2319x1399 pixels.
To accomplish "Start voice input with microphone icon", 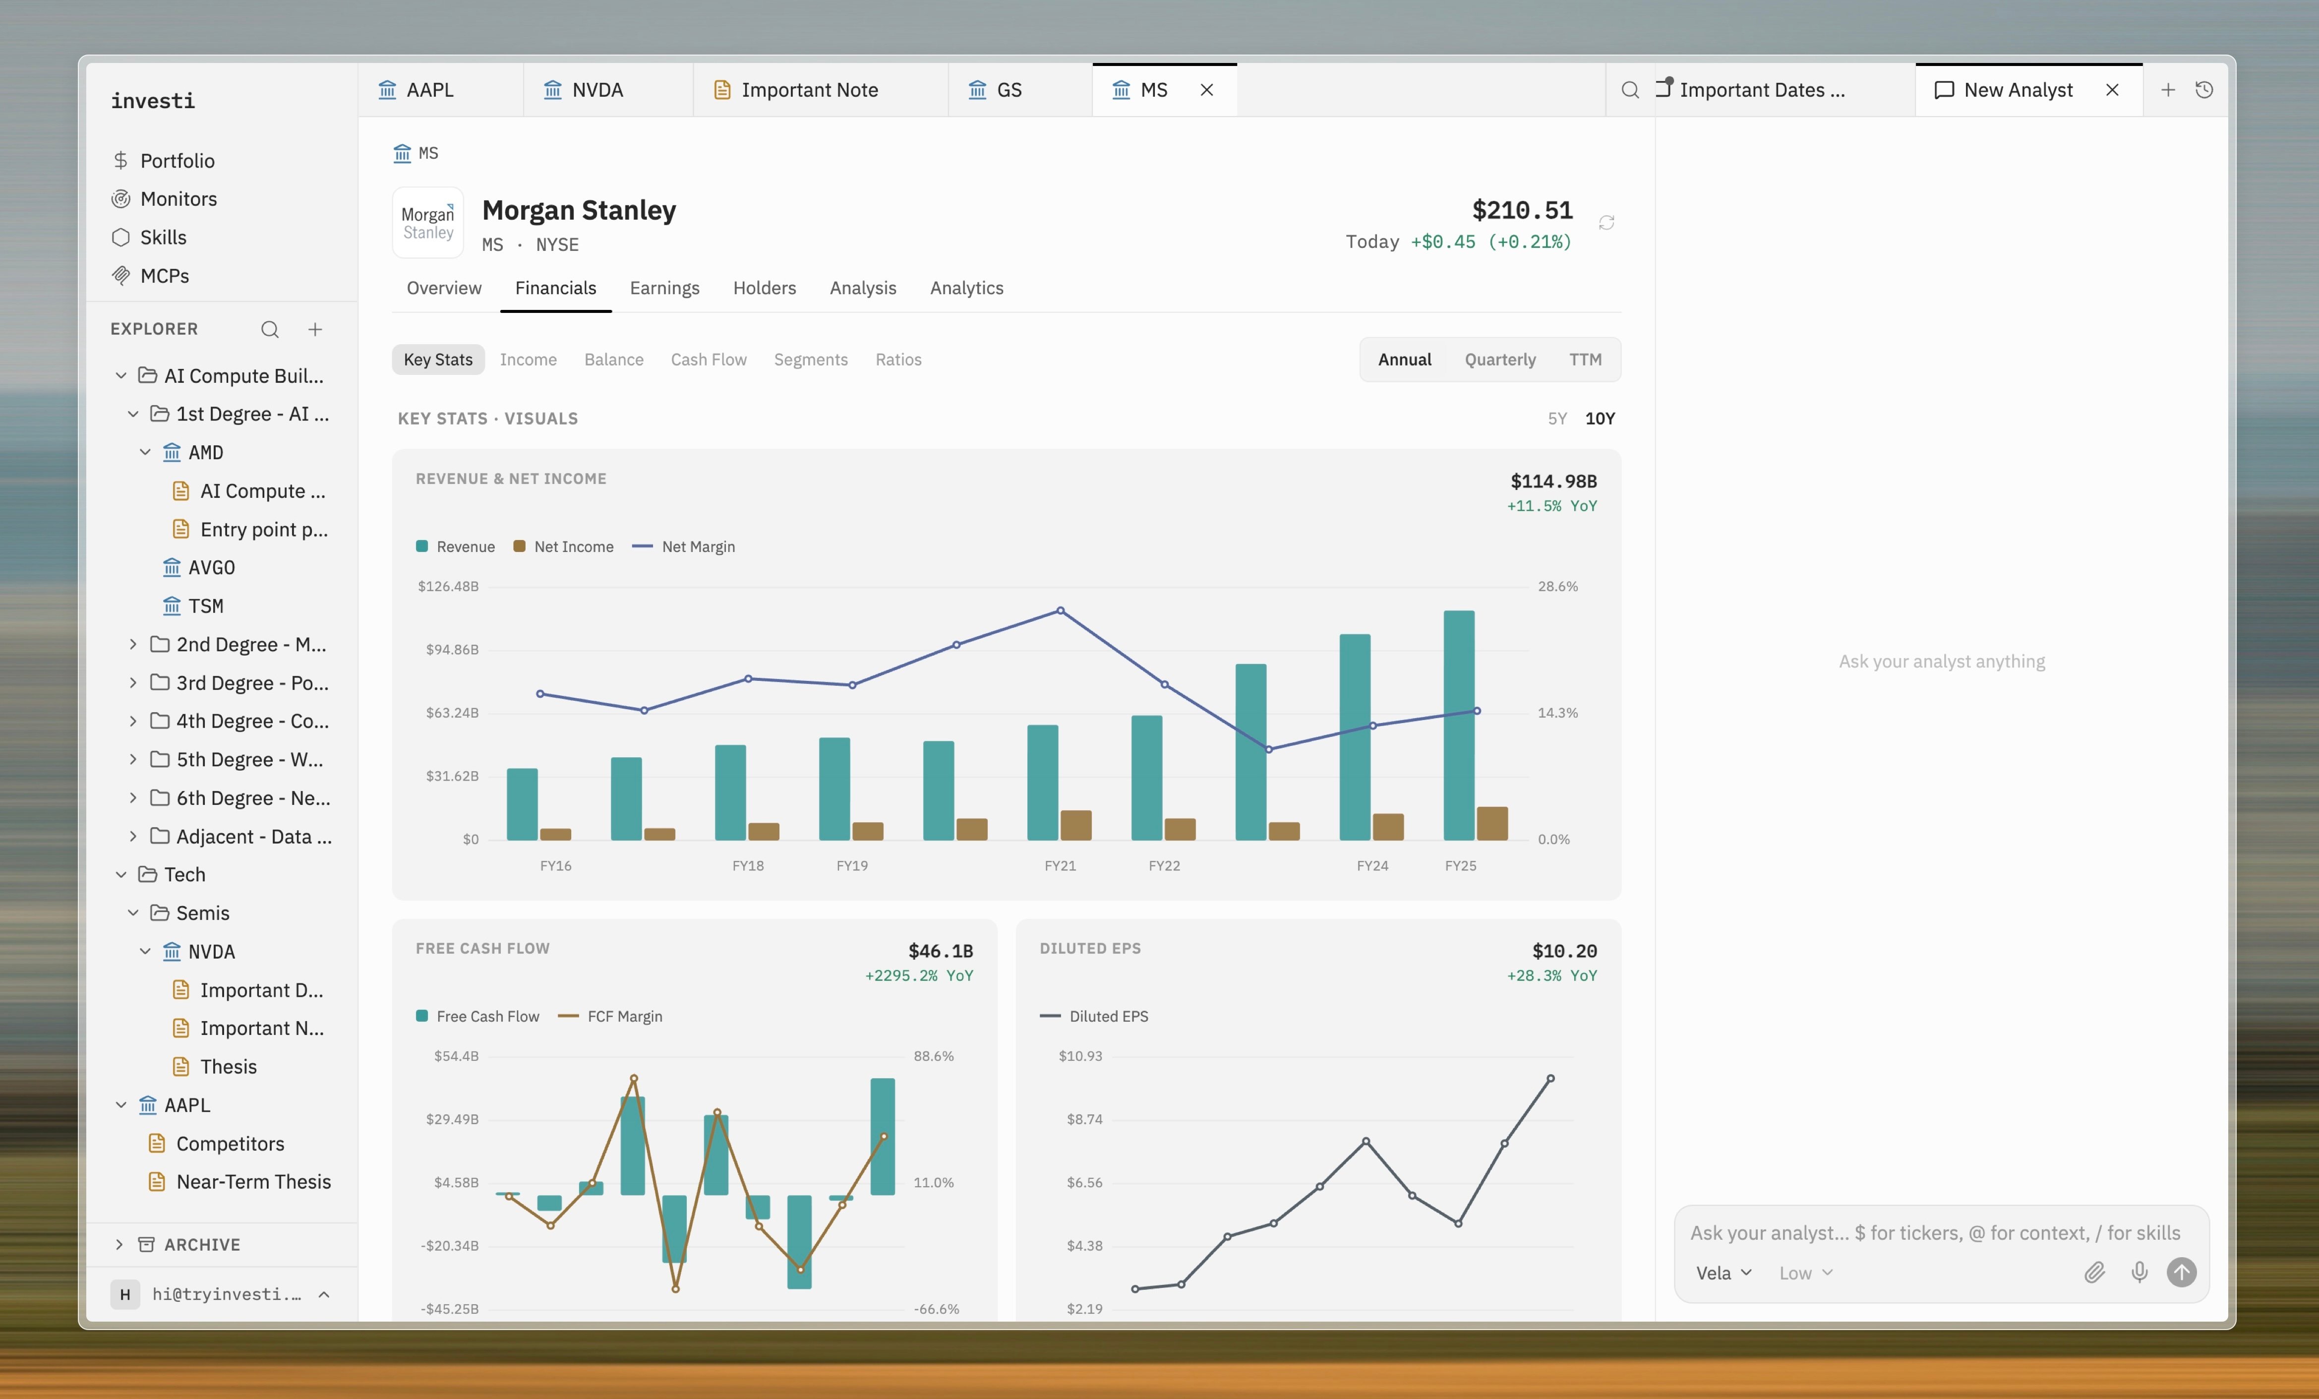I will [x=2139, y=1273].
